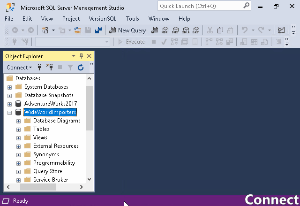Open an Analysis Services DMX Query

pyautogui.click(x=175, y=30)
